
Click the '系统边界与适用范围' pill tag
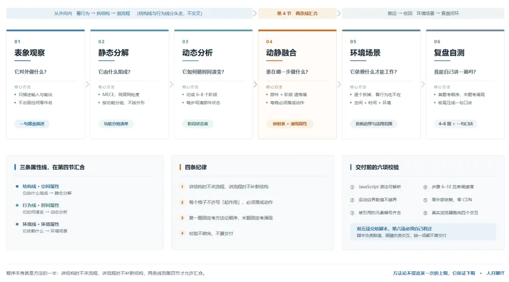pos(374,124)
